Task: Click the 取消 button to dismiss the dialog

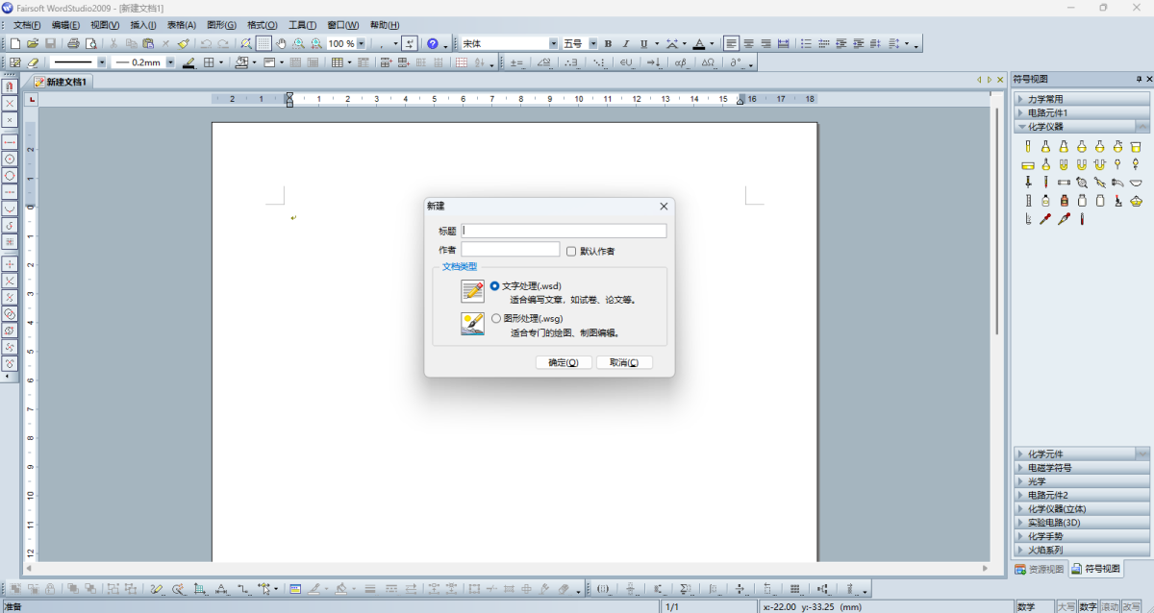Action: click(624, 362)
